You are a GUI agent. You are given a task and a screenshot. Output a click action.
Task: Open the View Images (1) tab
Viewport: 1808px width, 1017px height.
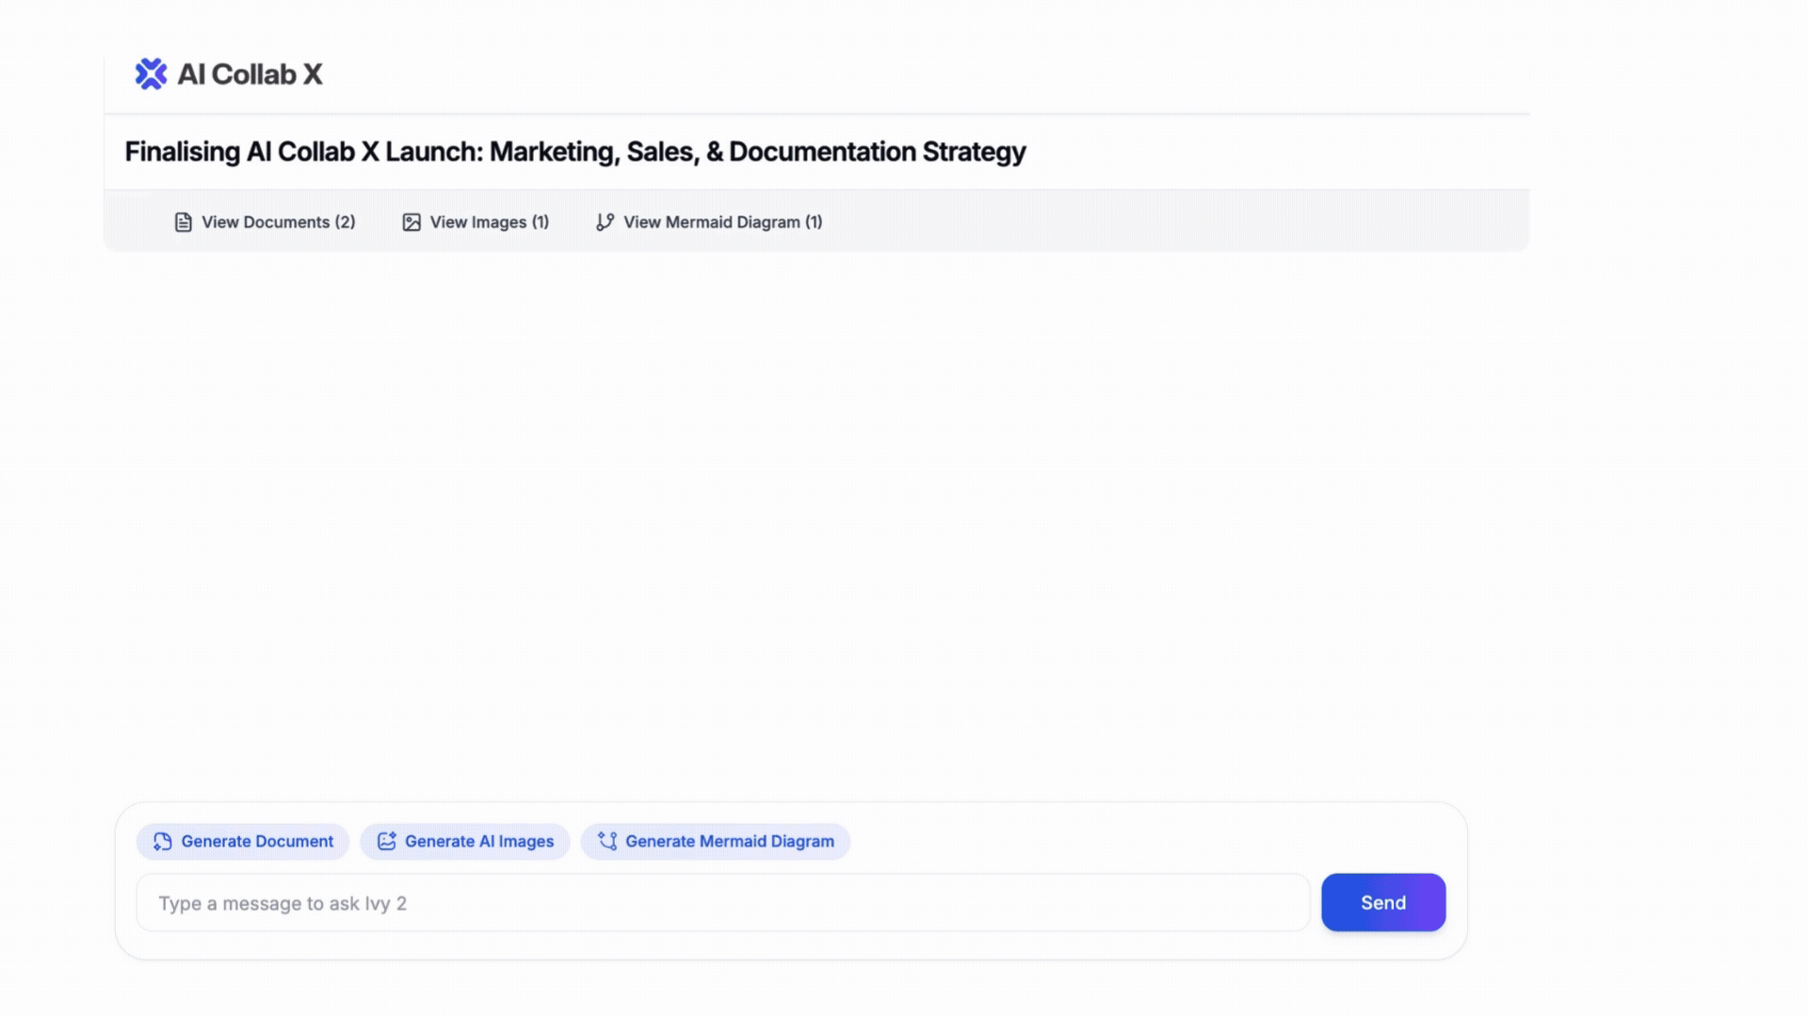476,222
